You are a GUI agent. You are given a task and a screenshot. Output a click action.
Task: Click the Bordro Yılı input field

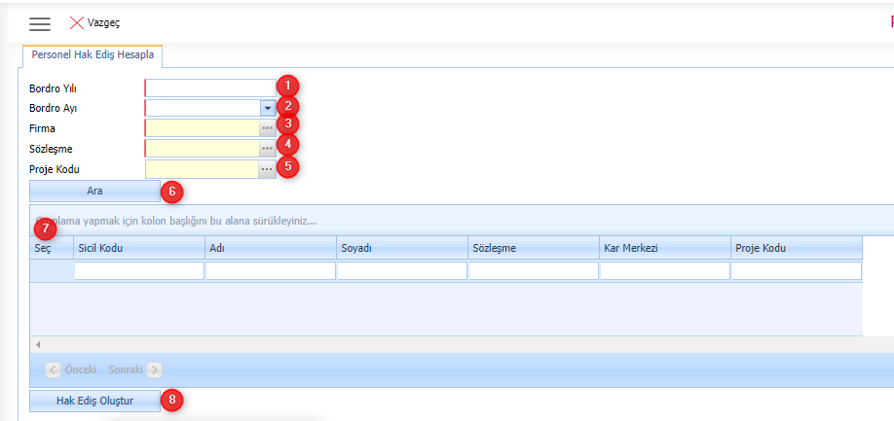(210, 88)
